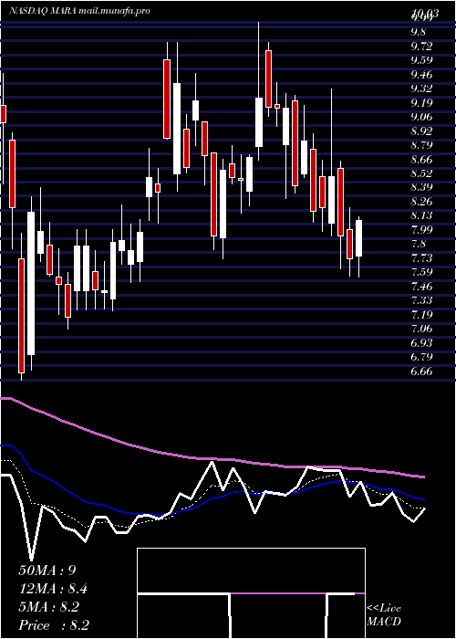Click the 9.59 price axis label
456x639 pixels.
[421, 60]
